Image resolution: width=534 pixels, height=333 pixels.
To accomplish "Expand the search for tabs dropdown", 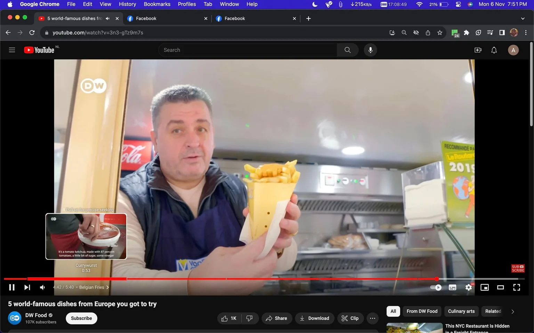I will point(523,18).
